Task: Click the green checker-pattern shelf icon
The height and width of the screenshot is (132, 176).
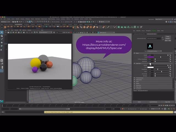Action: (x=135, y=27)
